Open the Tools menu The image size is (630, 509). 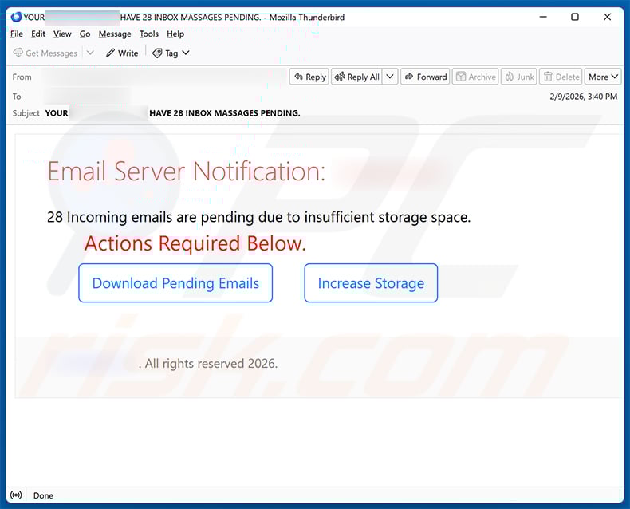(149, 34)
